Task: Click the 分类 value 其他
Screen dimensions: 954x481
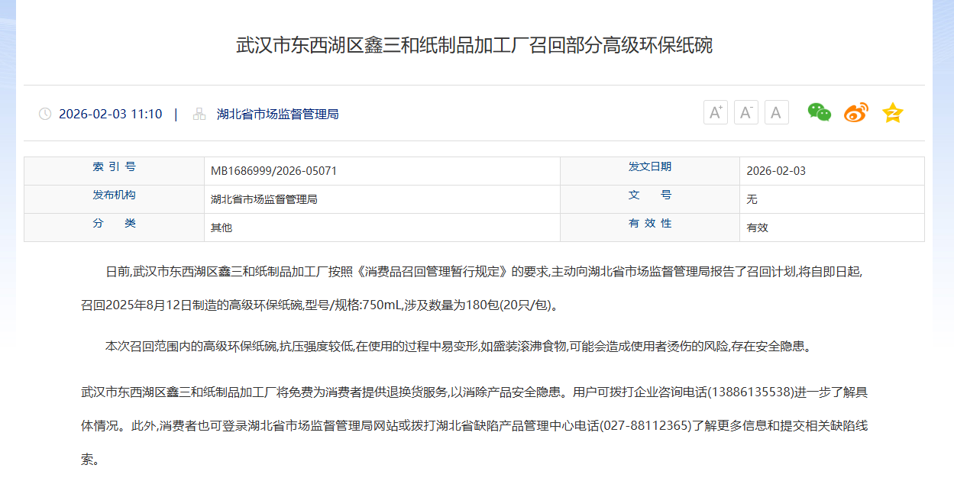Action: [222, 228]
